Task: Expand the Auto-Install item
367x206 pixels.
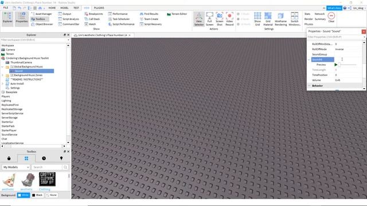Action: [2, 84]
